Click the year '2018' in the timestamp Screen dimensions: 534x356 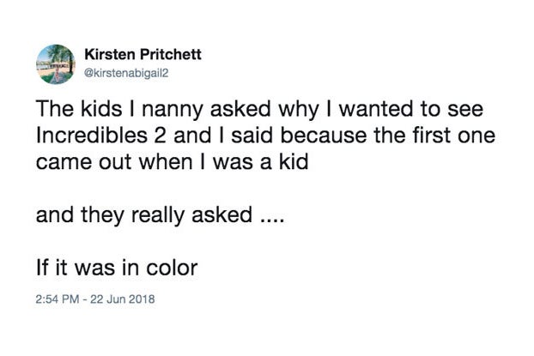pos(143,299)
